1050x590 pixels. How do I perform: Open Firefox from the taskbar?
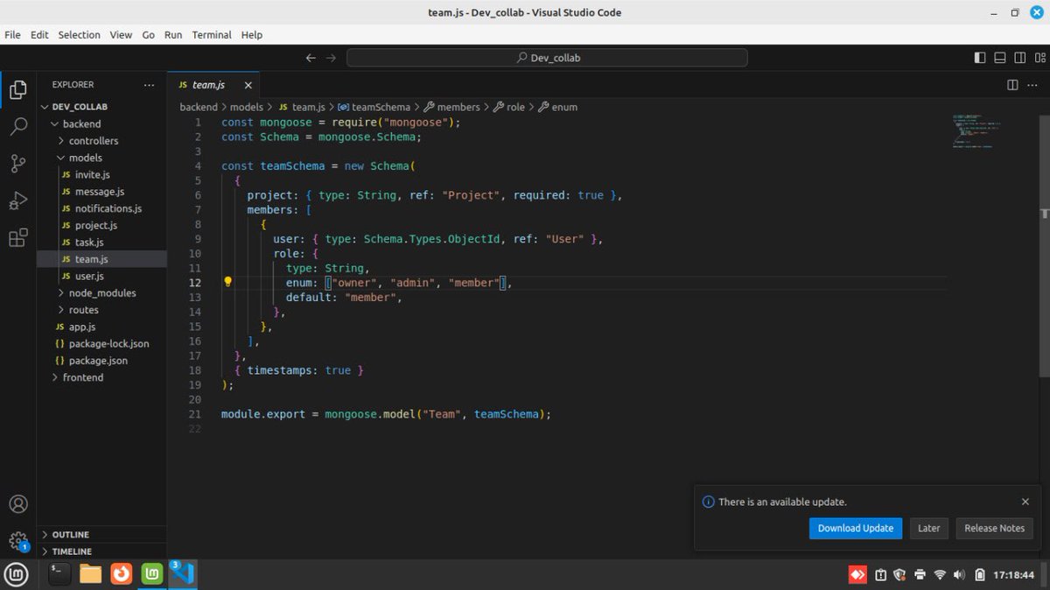tap(122, 574)
